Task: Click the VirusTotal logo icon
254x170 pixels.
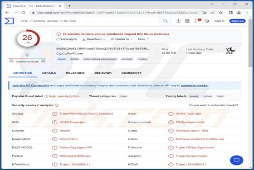Action: point(9,21)
